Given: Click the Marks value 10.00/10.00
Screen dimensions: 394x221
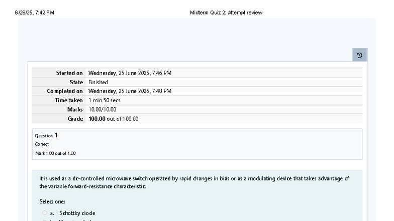Looking at the screenshot, I should coord(102,109).
